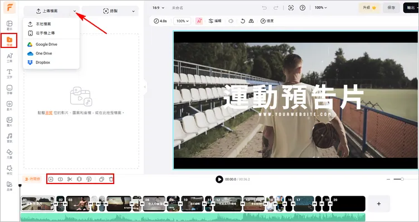The image size is (419, 222).
Task: Click the redo arrow
Action: pyautogui.click(x=276, y=8)
